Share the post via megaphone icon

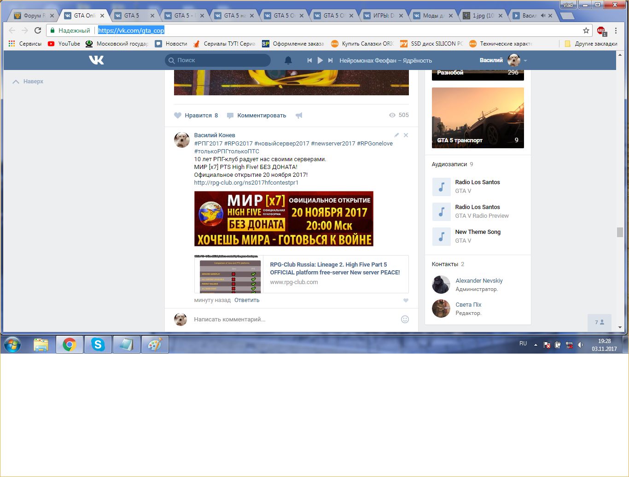299,116
